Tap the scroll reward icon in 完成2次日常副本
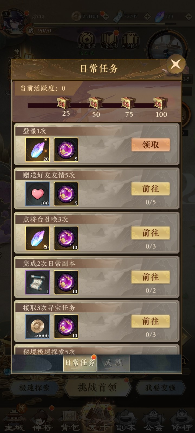Screen dimensions: 195x433 (x=38, y=282)
